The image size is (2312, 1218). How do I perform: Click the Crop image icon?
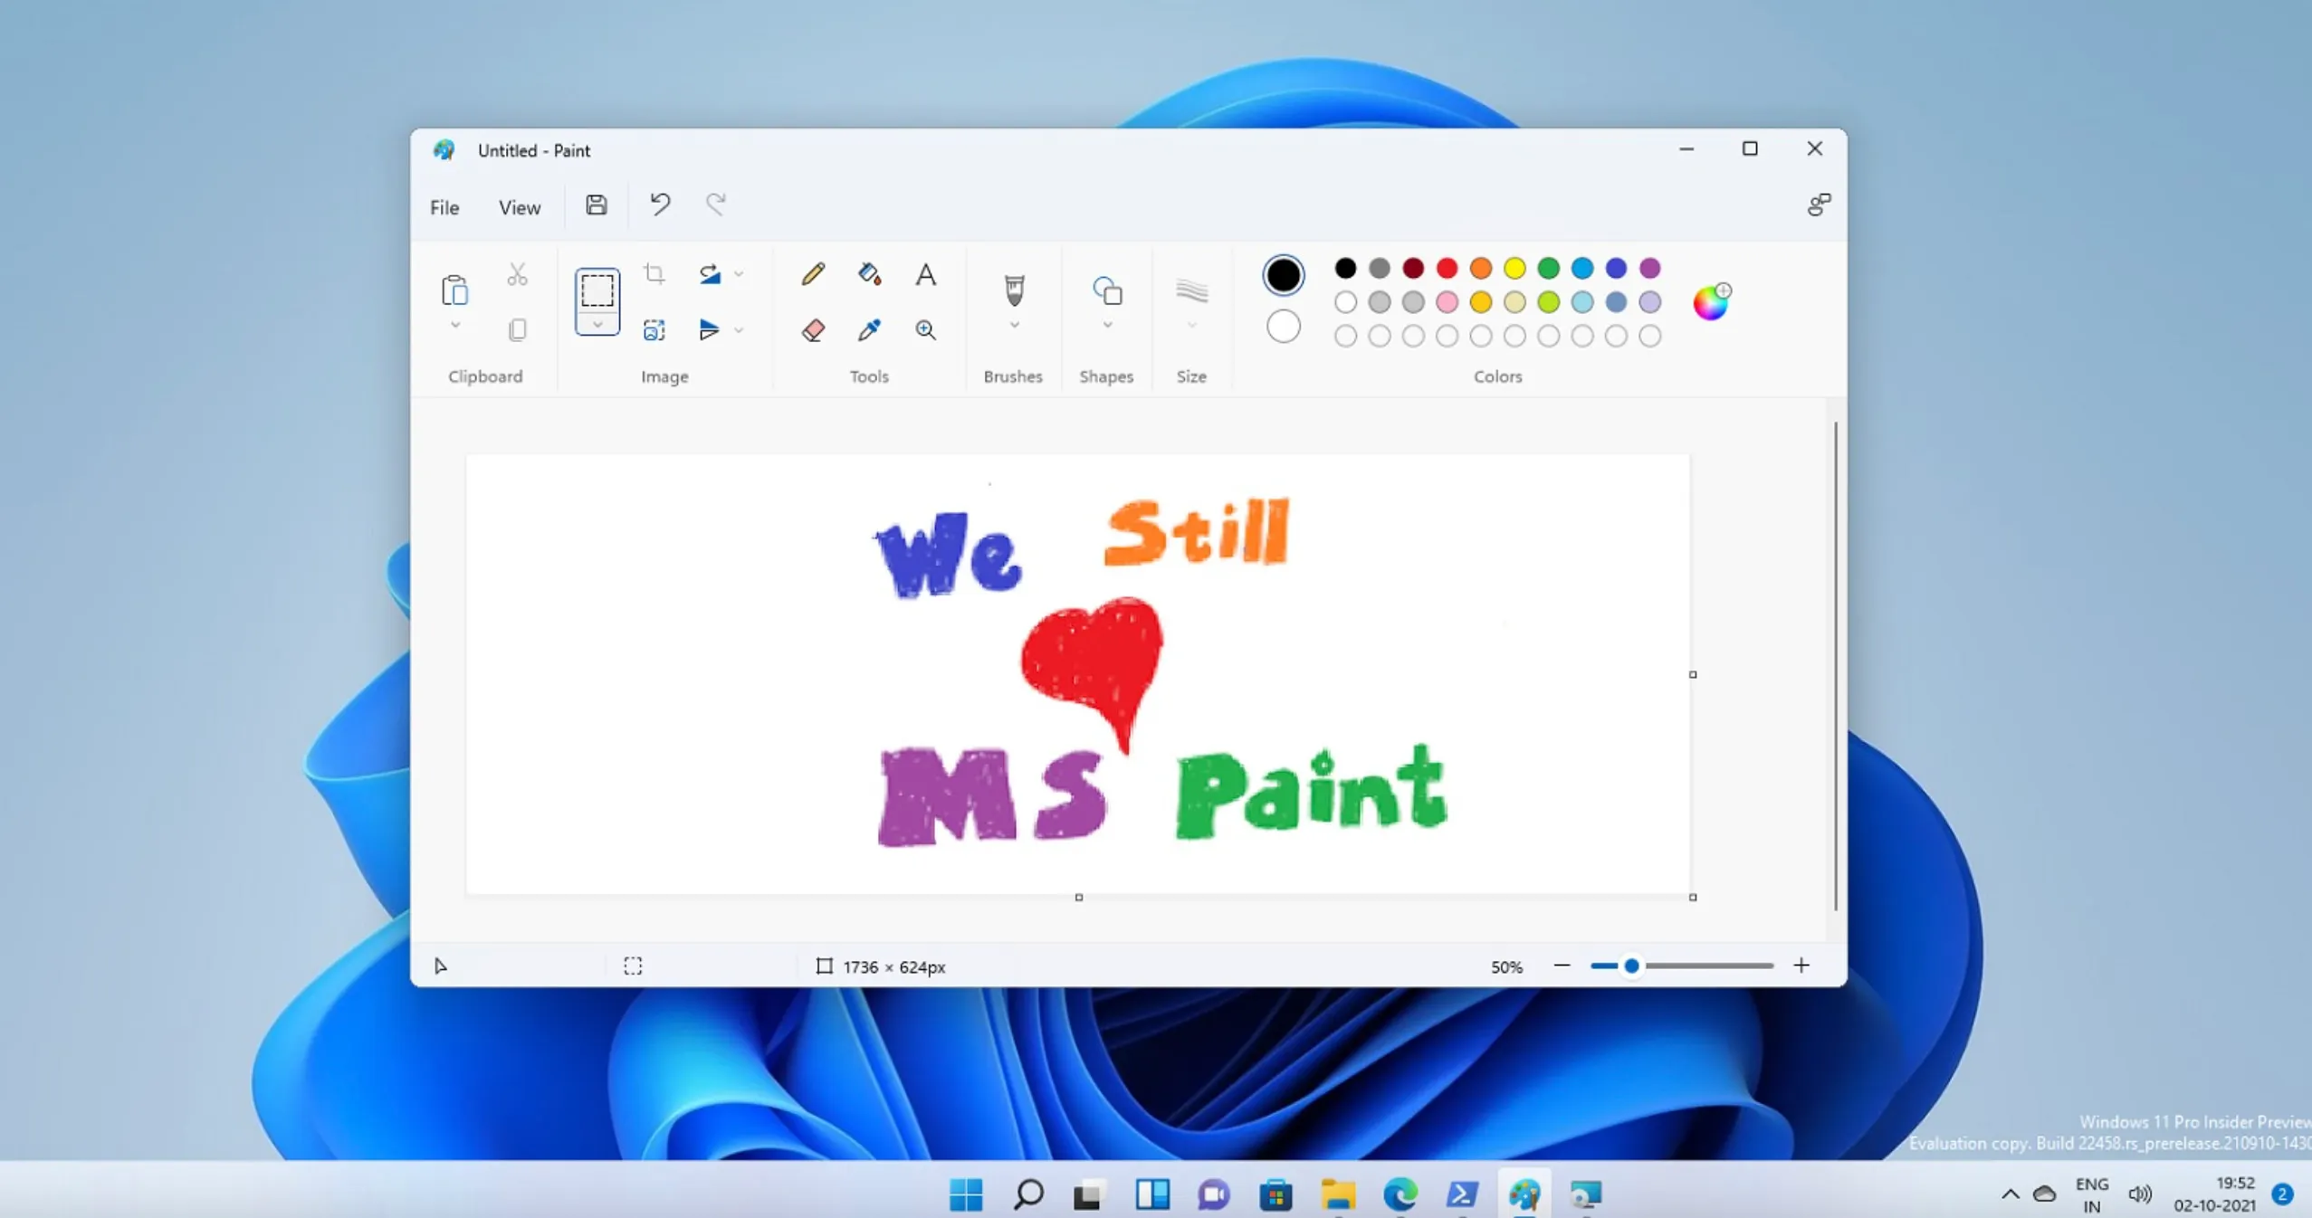(654, 273)
